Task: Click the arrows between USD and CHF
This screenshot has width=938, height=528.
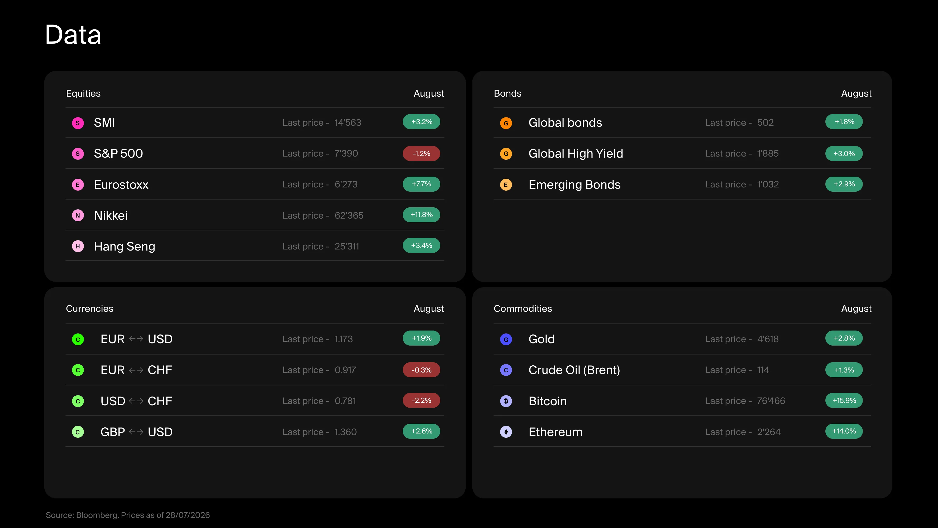Action: tap(136, 401)
